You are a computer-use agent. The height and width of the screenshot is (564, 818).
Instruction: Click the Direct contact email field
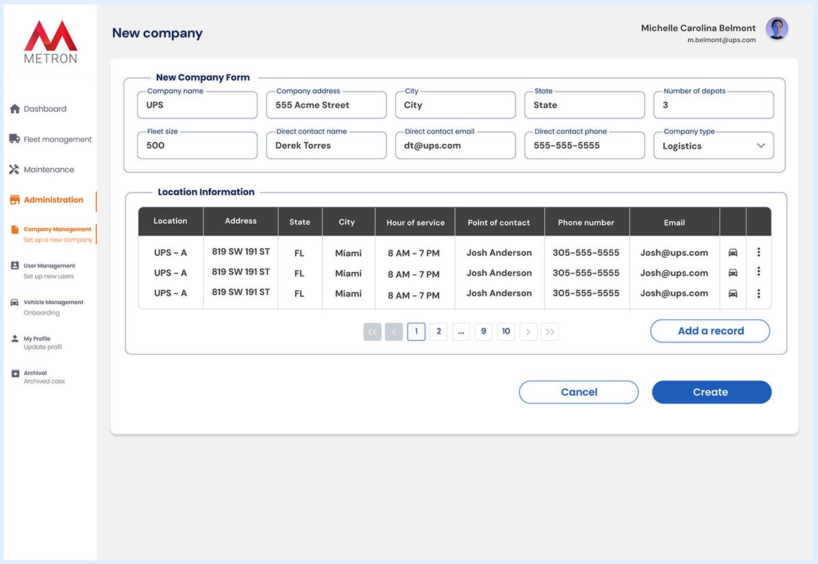(x=455, y=145)
